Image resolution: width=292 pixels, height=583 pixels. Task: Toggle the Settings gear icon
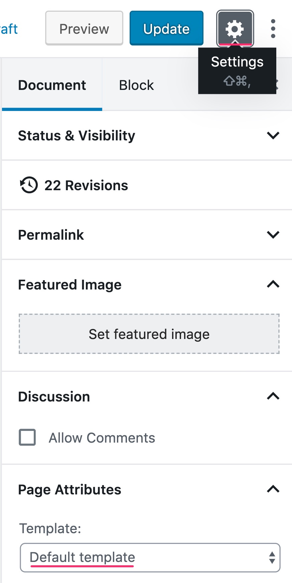235,29
